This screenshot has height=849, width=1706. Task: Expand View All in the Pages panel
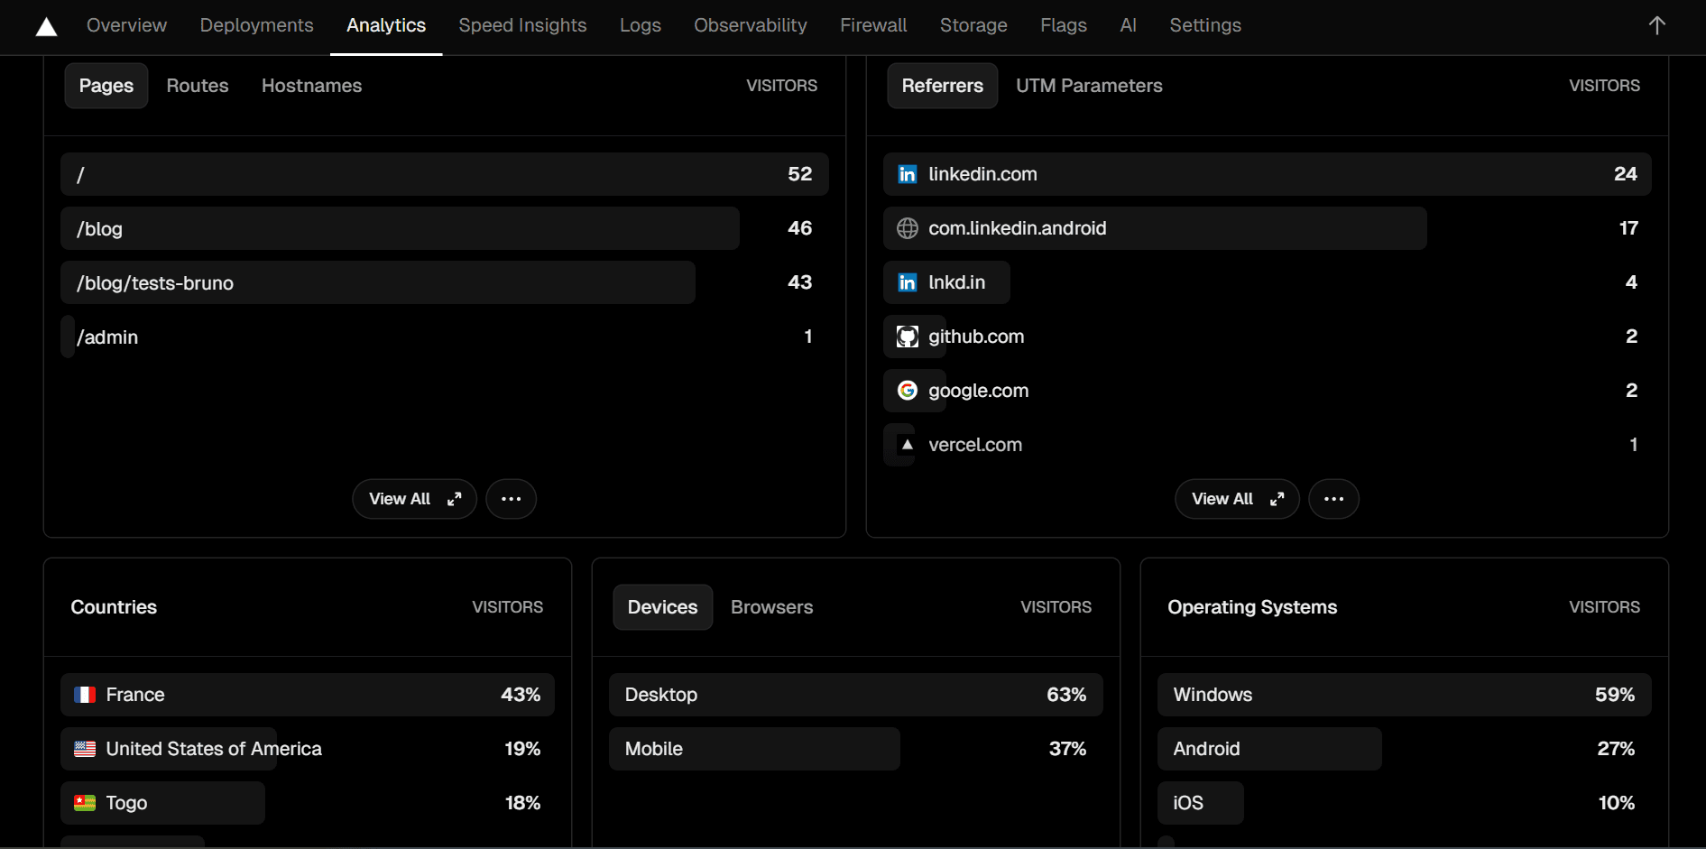tap(414, 498)
